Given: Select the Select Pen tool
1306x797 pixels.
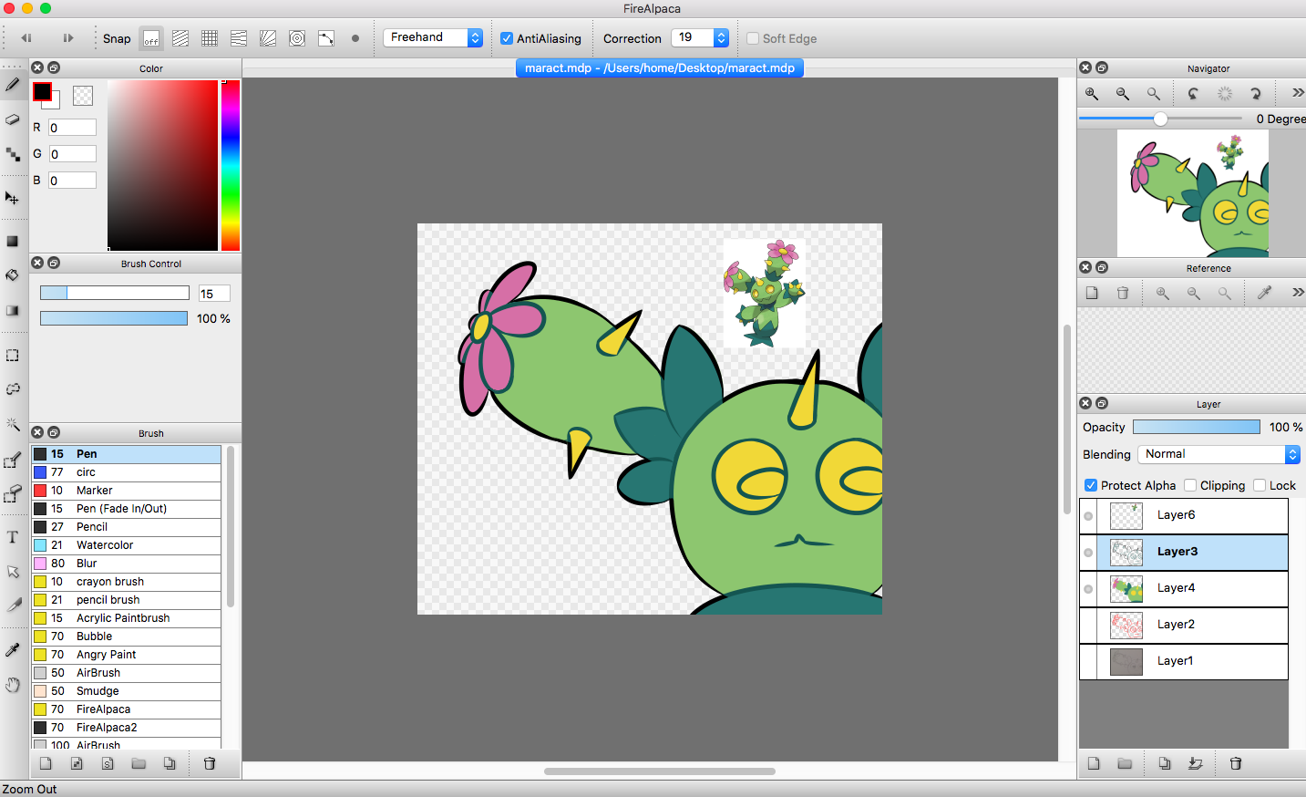Looking at the screenshot, I should pyautogui.click(x=13, y=460).
